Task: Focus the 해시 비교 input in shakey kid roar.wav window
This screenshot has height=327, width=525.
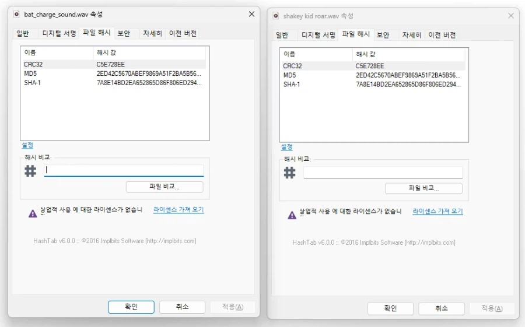Action: click(x=383, y=173)
